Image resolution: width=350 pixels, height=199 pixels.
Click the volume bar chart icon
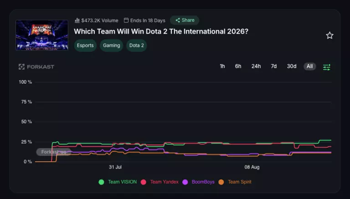click(x=77, y=20)
